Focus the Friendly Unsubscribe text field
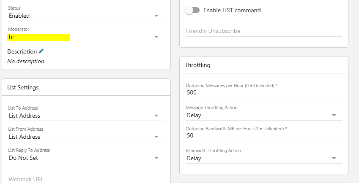This screenshot has width=359, height=183. pyautogui.click(x=263, y=31)
